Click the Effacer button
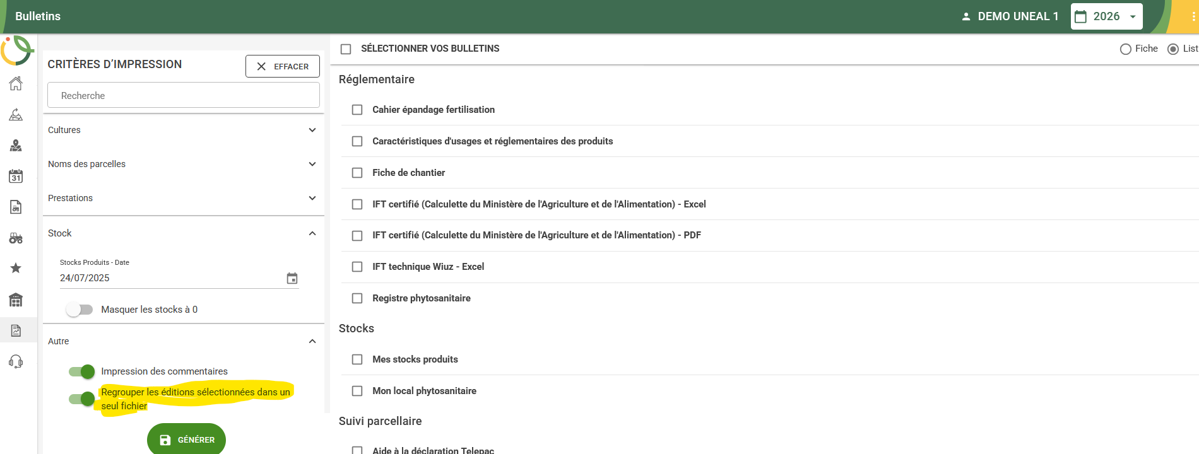 (283, 66)
